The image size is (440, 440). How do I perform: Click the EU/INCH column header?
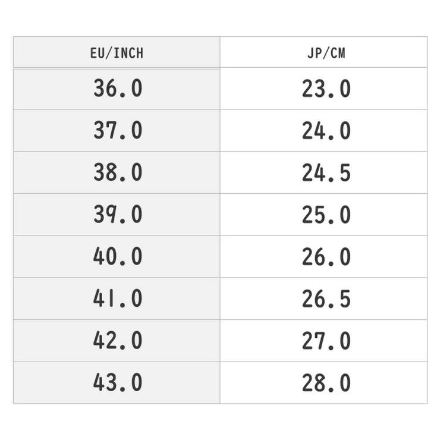point(117,53)
